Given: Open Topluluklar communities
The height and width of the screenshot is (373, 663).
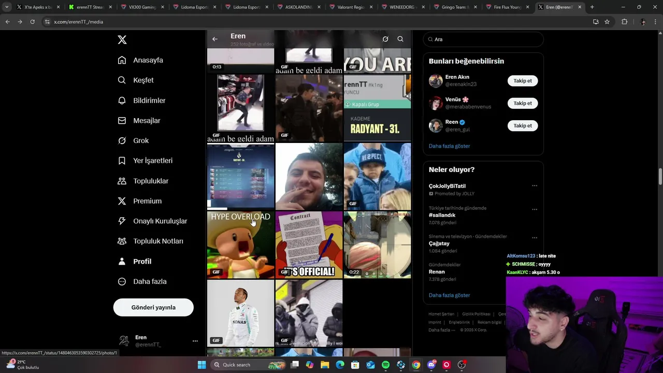Looking at the screenshot, I should pyautogui.click(x=143, y=181).
